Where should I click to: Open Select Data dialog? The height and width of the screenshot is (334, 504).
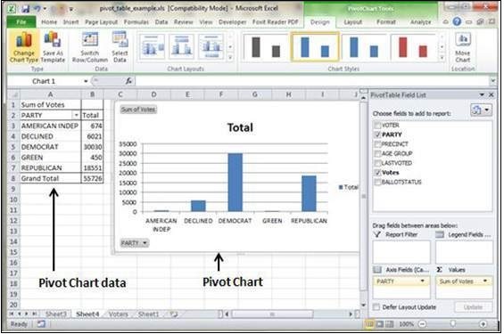(x=120, y=47)
